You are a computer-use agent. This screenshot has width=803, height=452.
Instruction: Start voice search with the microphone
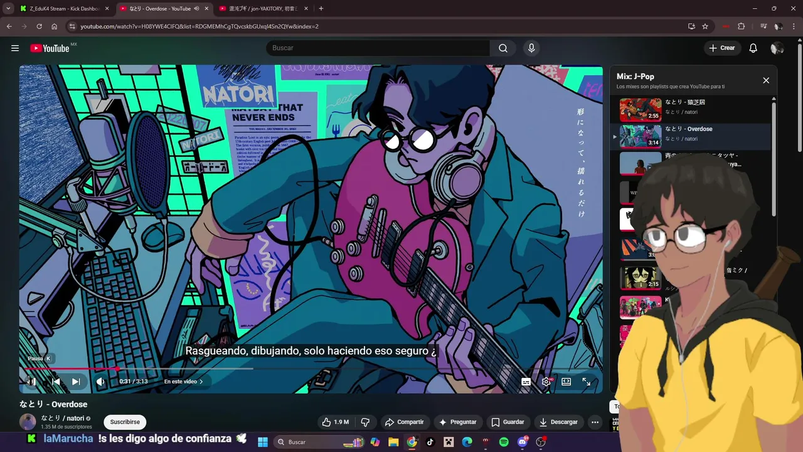531,48
